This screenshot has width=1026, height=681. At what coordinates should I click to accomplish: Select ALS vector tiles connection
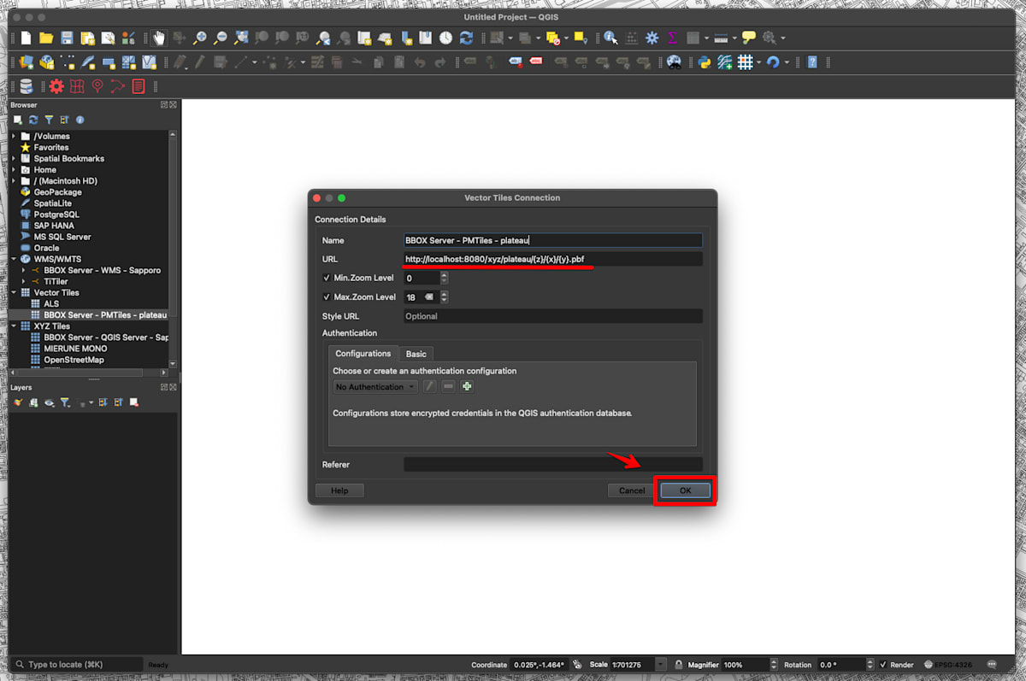[x=52, y=304]
